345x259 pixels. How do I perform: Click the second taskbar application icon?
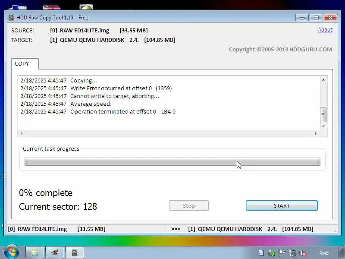tap(55, 253)
